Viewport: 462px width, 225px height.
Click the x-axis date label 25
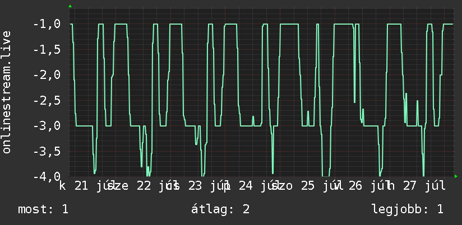308,186
